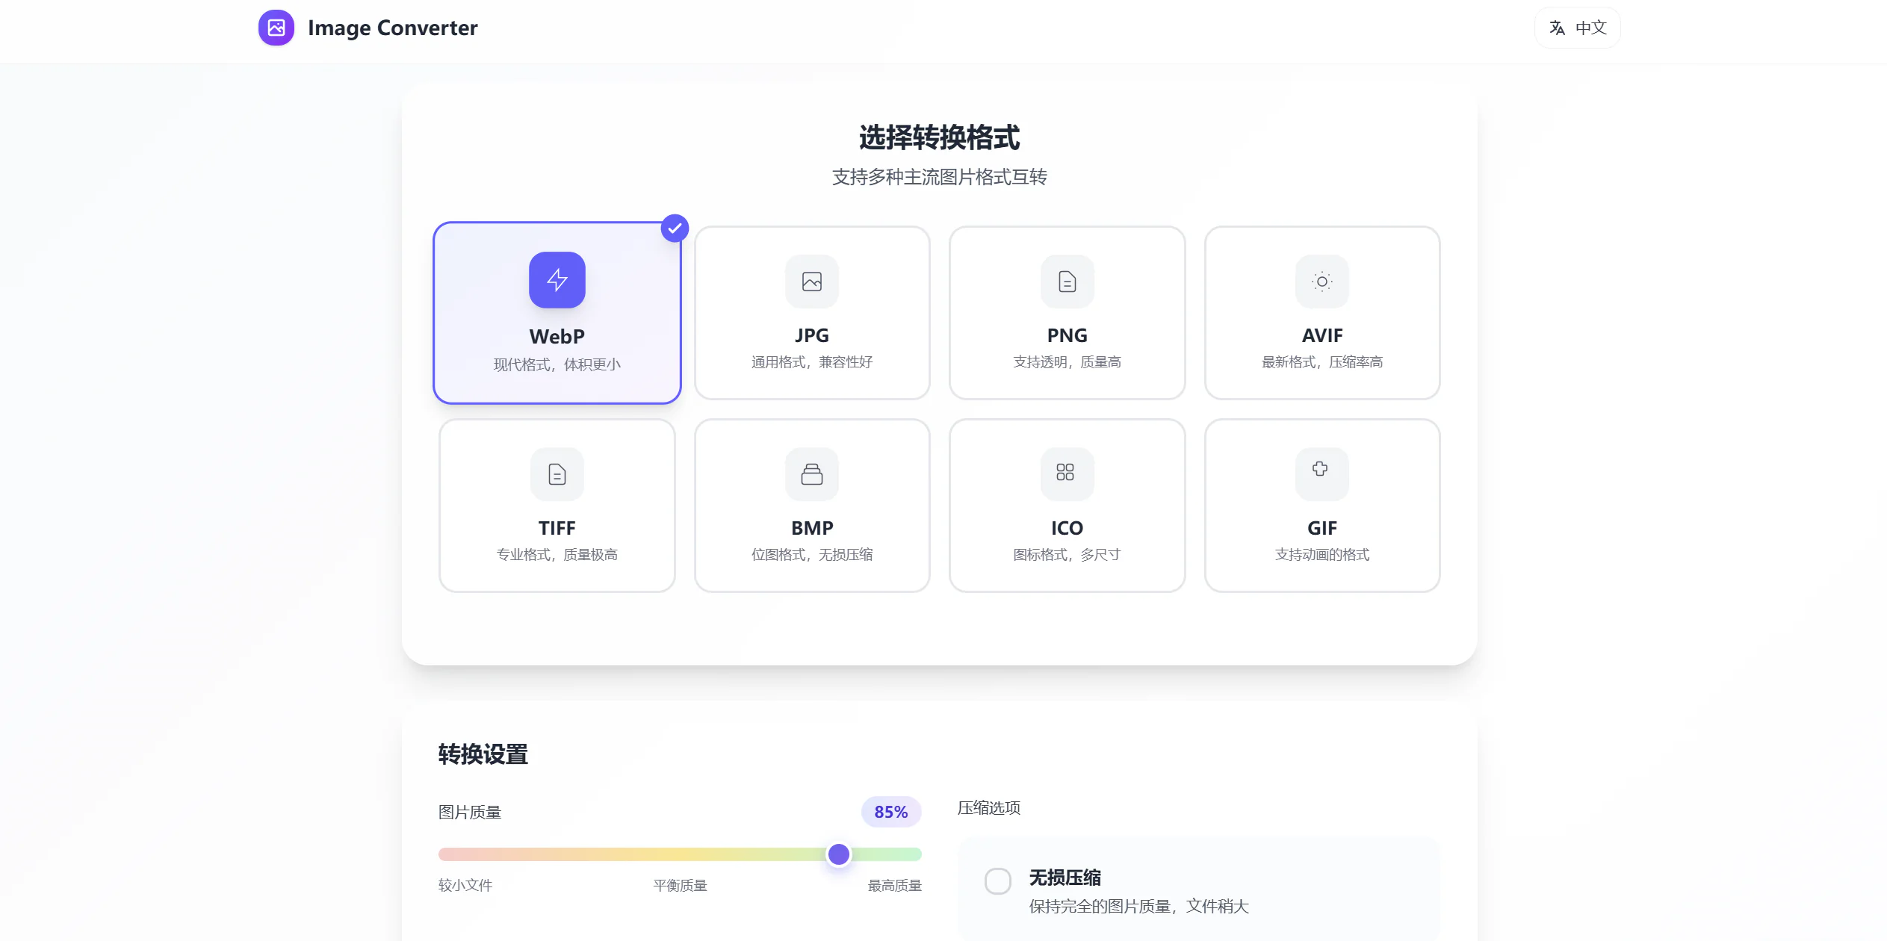Click the 较小文件 slider label
This screenshot has height=941, width=1887.
(x=465, y=886)
